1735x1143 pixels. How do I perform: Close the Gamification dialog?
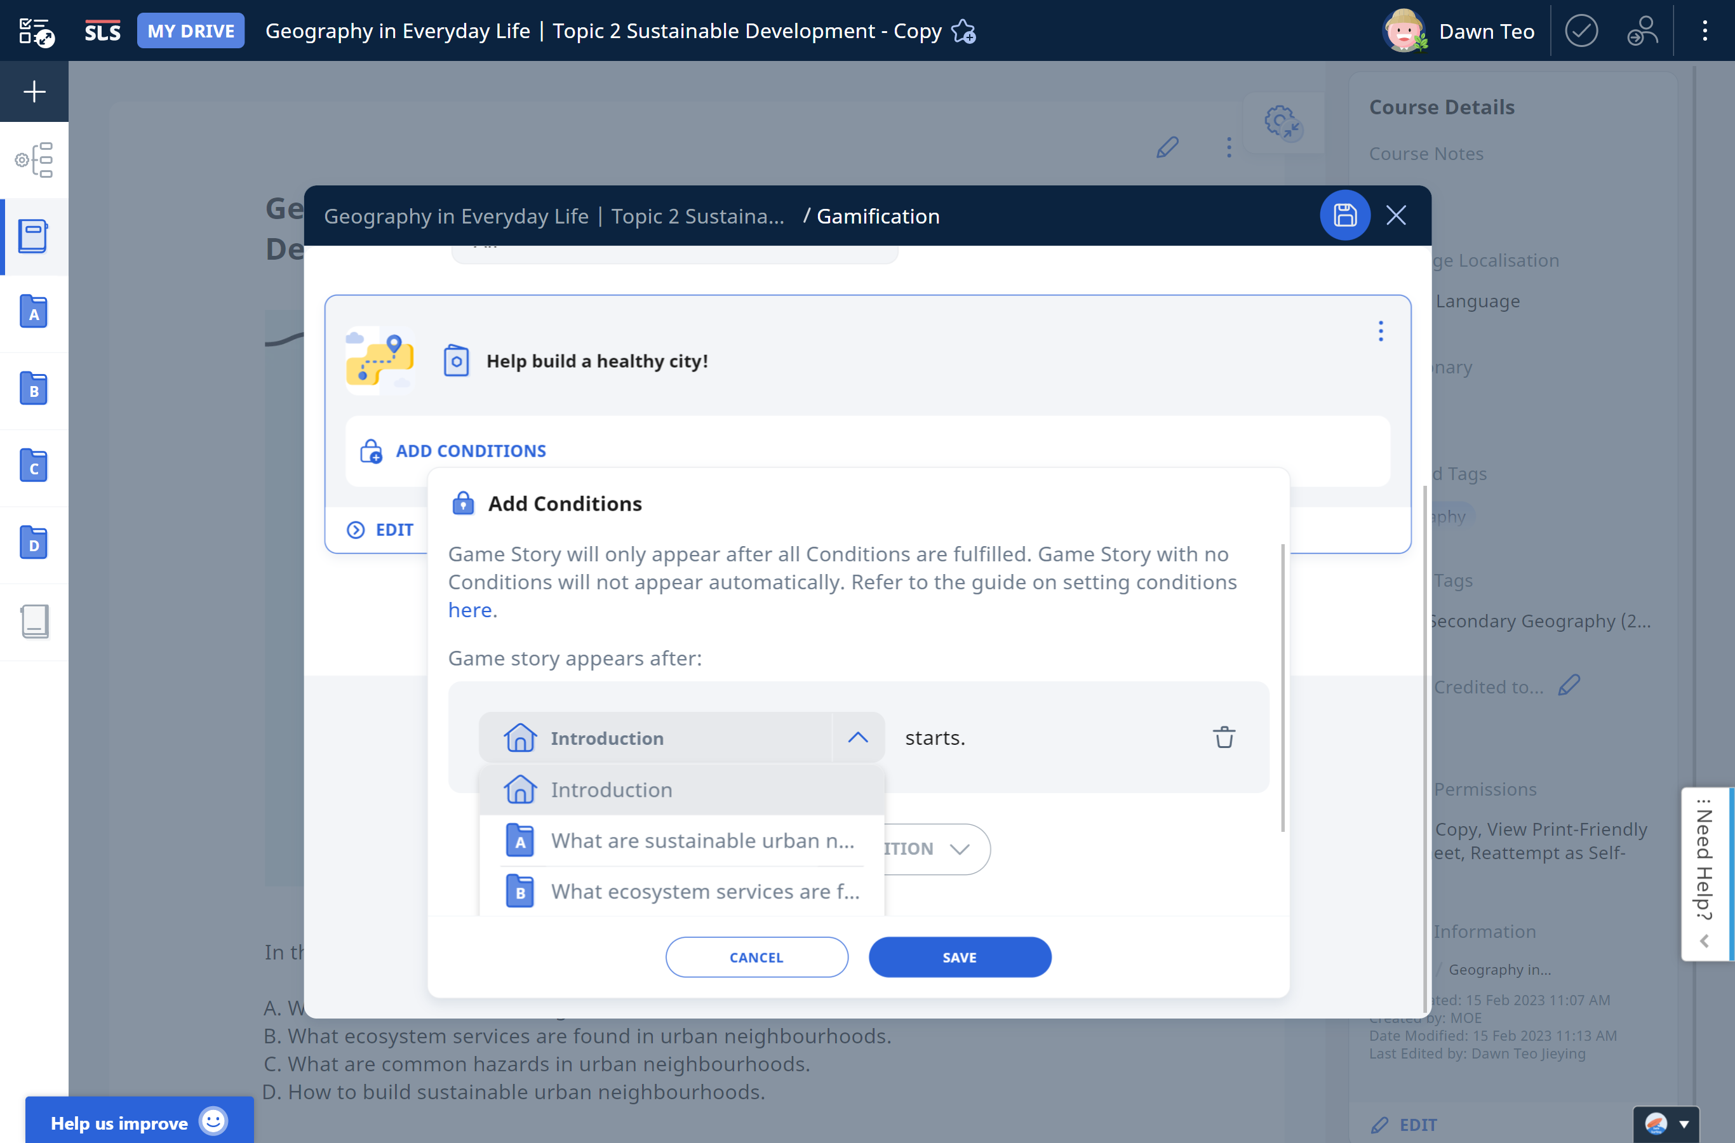click(1395, 215)
